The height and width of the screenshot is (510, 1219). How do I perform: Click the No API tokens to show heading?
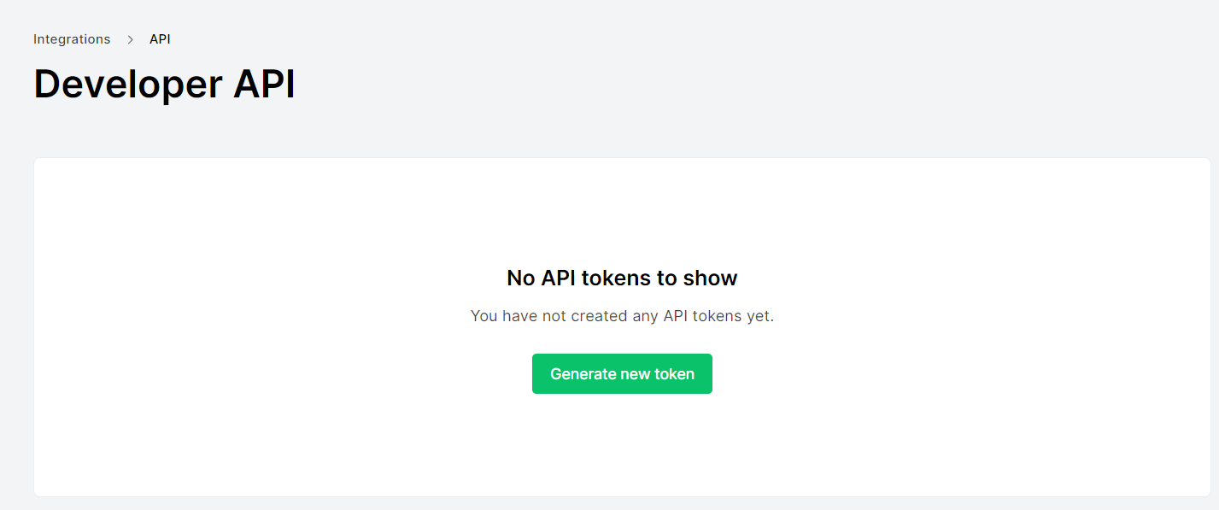[622, 278]
